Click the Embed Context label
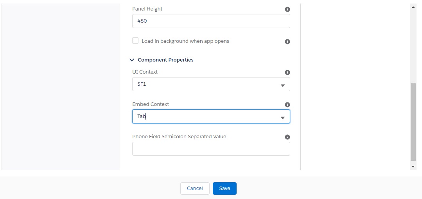The image size is (422, 199). (151, 104)
